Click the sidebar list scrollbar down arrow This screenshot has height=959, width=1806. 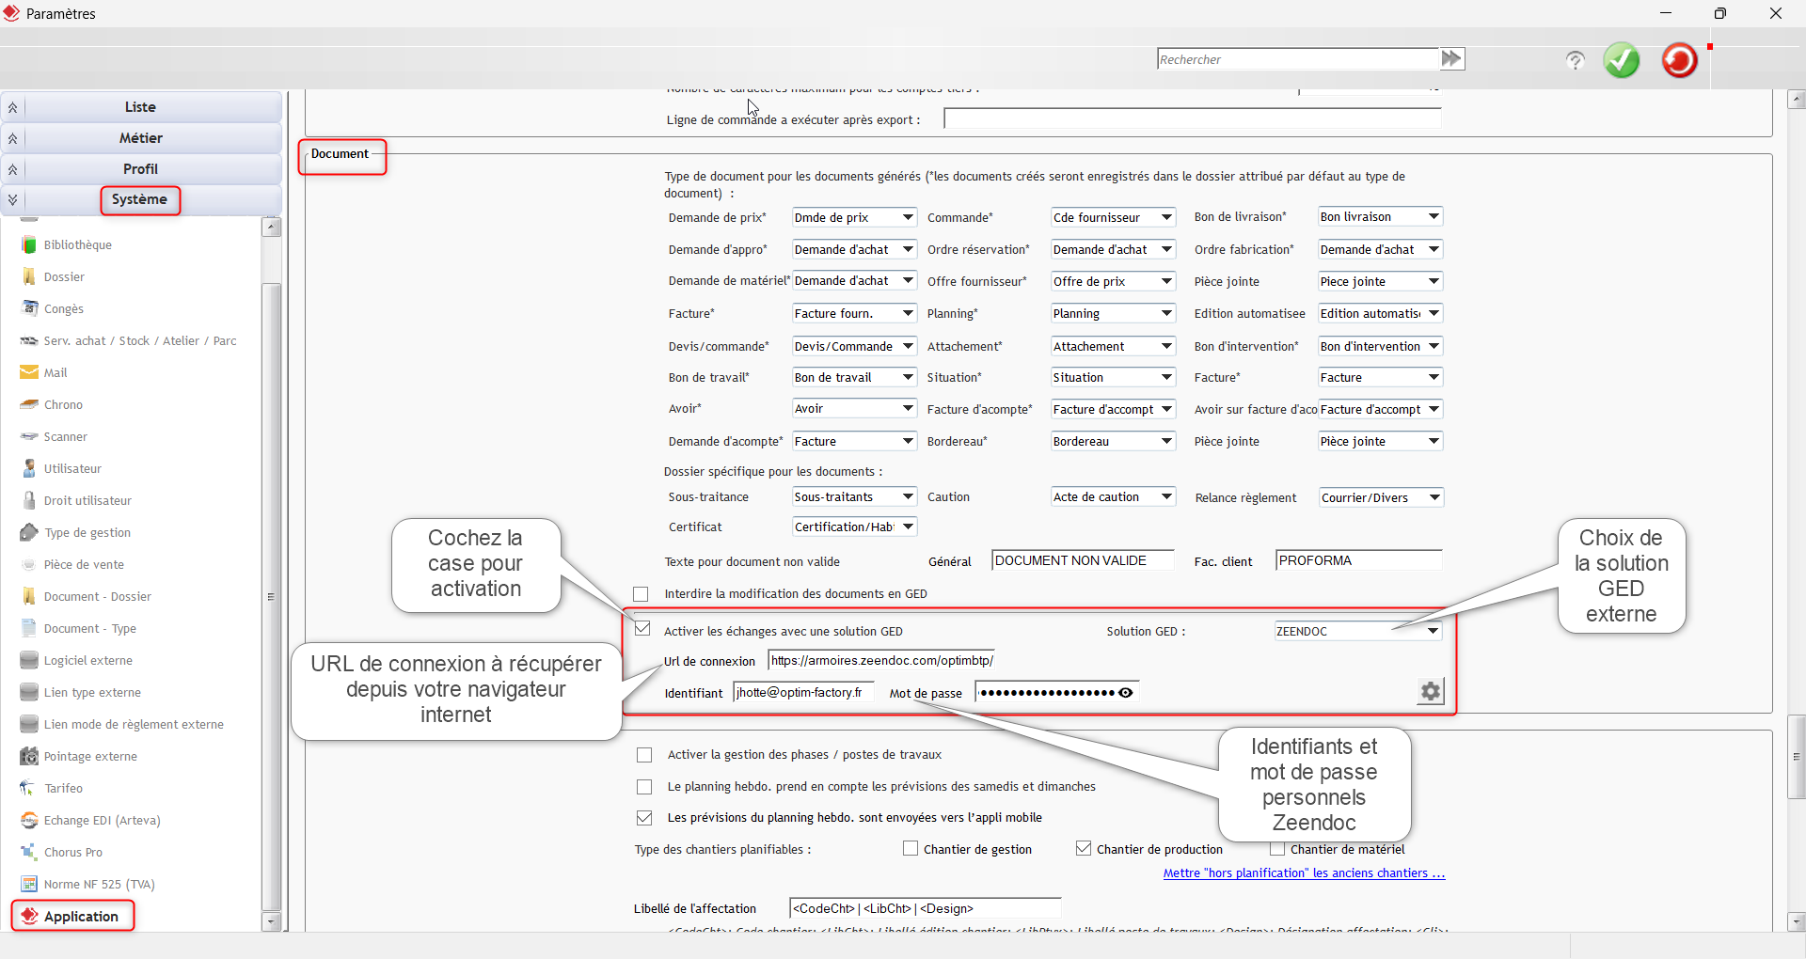click(x=272, y=921)
